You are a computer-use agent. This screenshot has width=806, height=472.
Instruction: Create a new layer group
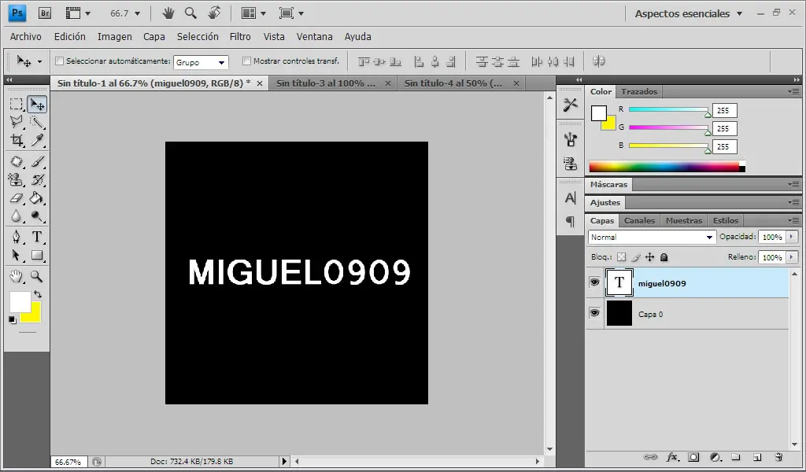click(x=736, y=457)
